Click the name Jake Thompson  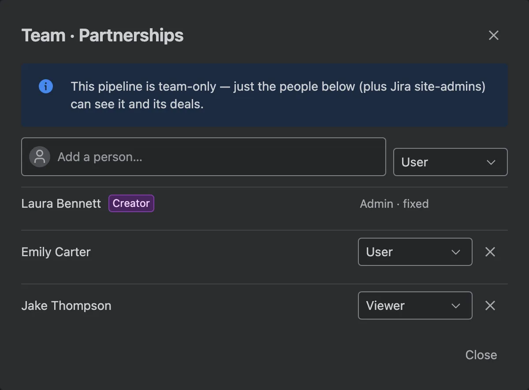pos(66,306)
